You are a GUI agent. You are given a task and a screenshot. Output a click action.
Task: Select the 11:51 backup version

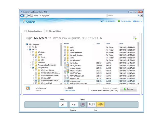(x=92, y=104)
